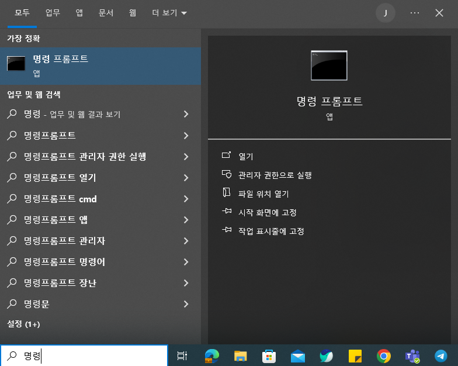Open the 더 보기 dropdown filter
This screenshot has width=458, height=366.
click(169, 13)
